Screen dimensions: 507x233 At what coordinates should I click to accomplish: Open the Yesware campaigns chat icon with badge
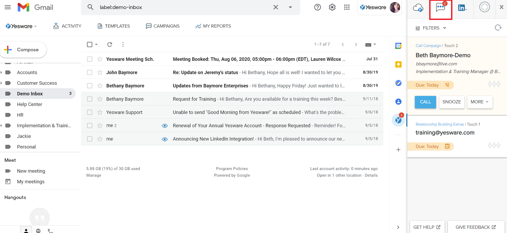click(441, 7)
